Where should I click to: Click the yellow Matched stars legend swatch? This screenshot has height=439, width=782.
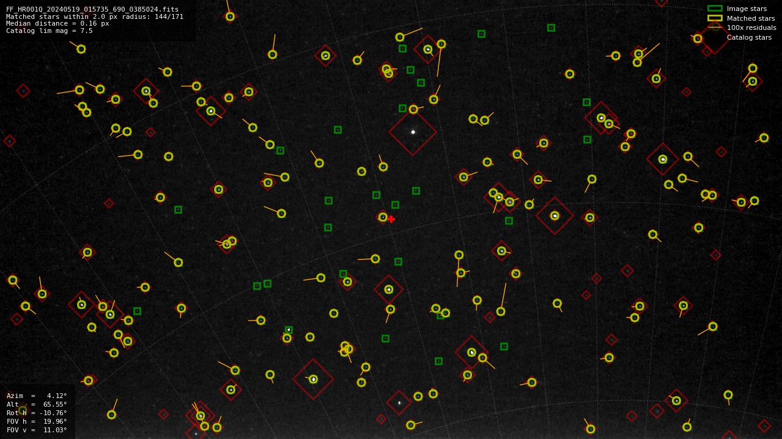[x=715, y=18]
